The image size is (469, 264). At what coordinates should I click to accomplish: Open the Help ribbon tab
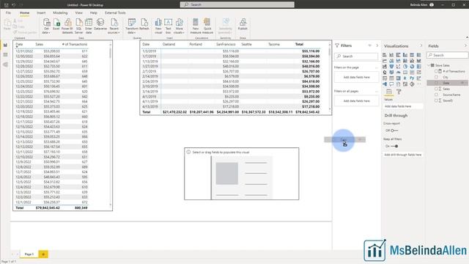tap(93, 13)
